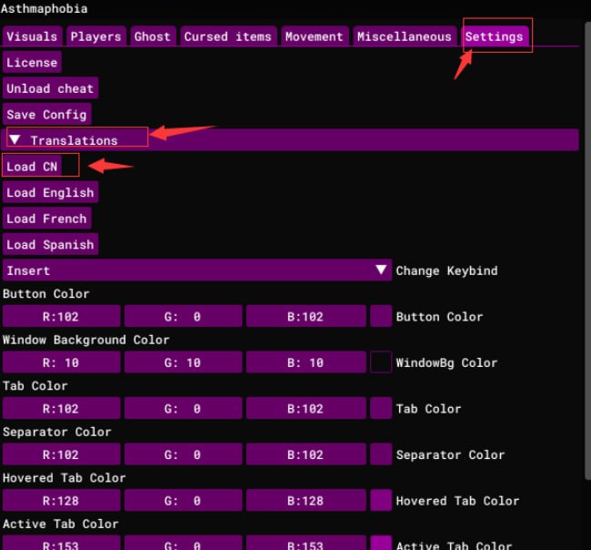Image resolution: width=591 pixels, height=550 pixels.
Task: Switch to the Players tab
Action: pyautogui.click(x=95, y=36)
